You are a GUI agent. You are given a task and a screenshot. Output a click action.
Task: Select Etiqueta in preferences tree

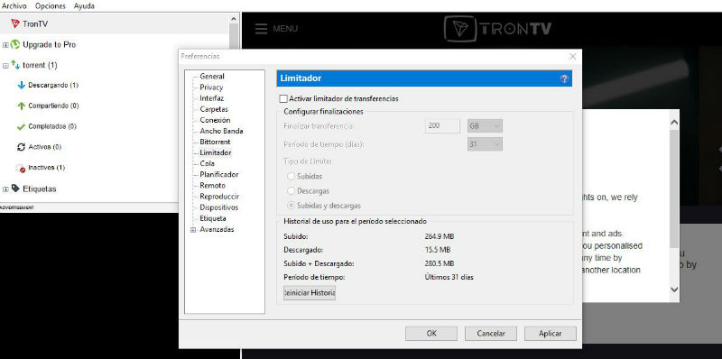[x=213, y=218]
